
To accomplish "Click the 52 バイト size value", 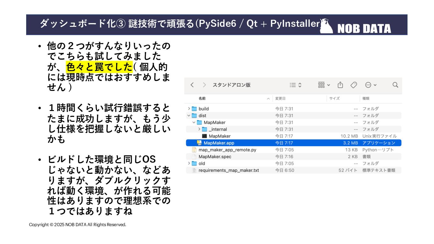I will click(x=348, y=170).
